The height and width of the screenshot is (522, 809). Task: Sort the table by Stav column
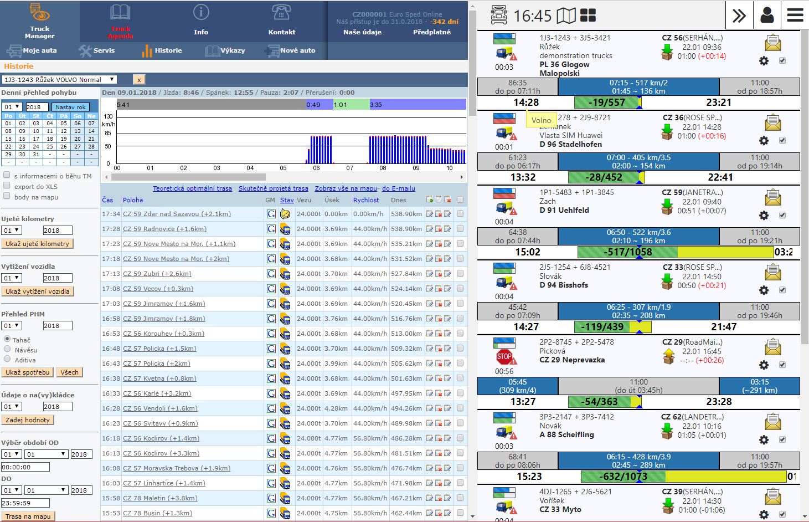point(287,200)
